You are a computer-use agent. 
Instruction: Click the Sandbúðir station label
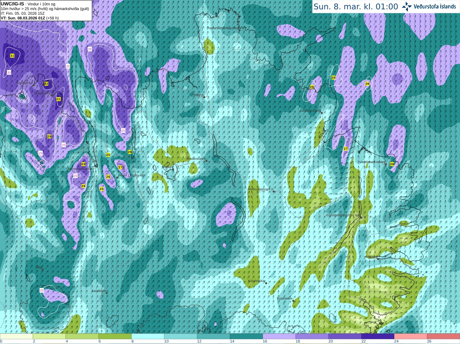99,291
